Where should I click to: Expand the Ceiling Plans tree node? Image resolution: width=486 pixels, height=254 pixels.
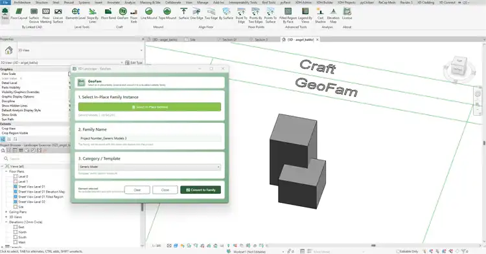click(6, 212)
